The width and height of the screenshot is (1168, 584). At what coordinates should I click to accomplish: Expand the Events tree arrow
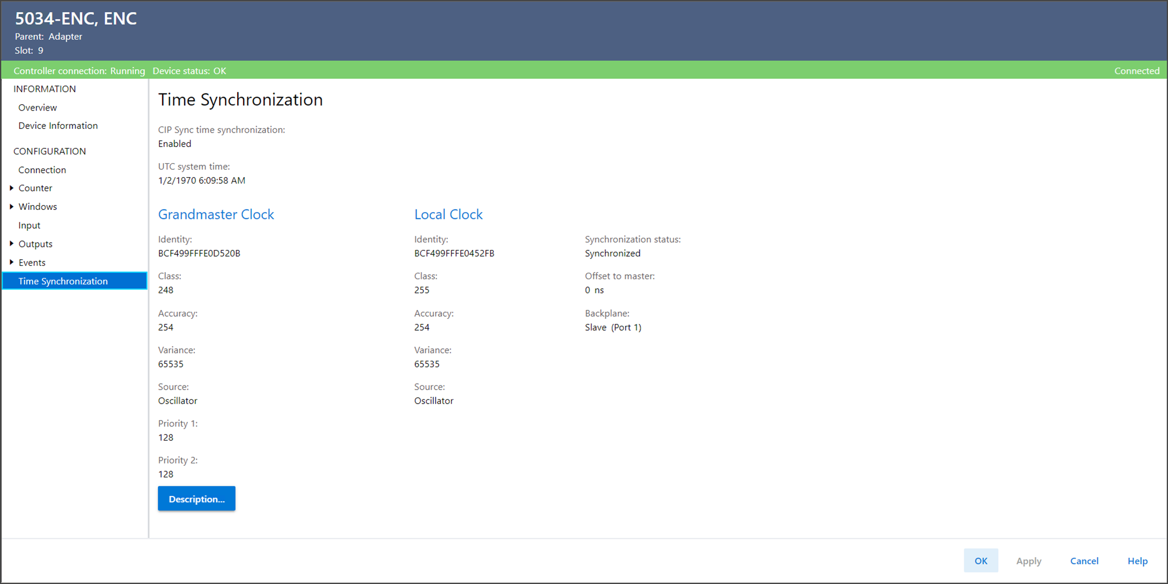click(11, 262)
